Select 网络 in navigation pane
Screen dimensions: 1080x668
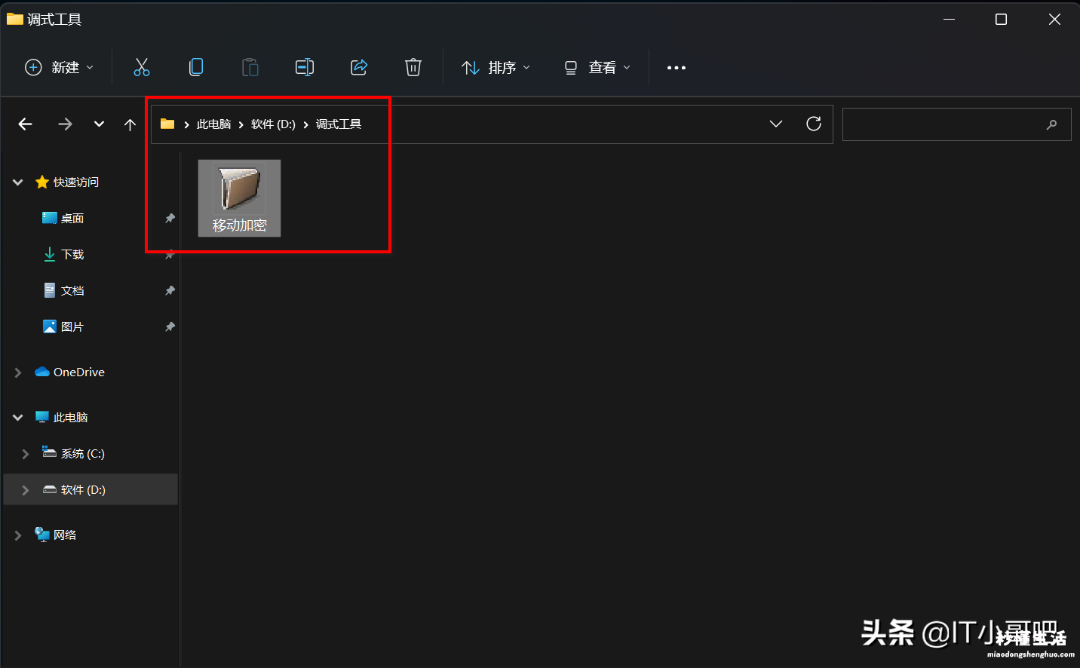click(x=65, y=535)
